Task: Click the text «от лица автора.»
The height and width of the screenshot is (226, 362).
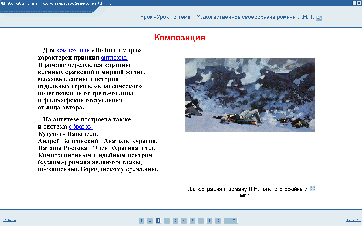Action: [61, 108]
